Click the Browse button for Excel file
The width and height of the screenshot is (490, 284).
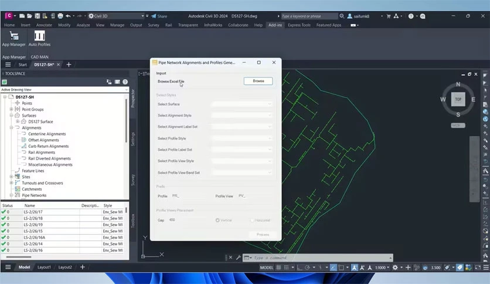point(258,81)
